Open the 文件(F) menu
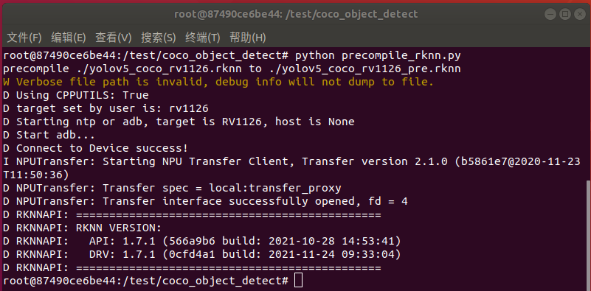This screenshot has height=291, width=591. click(x=24, y=38)
